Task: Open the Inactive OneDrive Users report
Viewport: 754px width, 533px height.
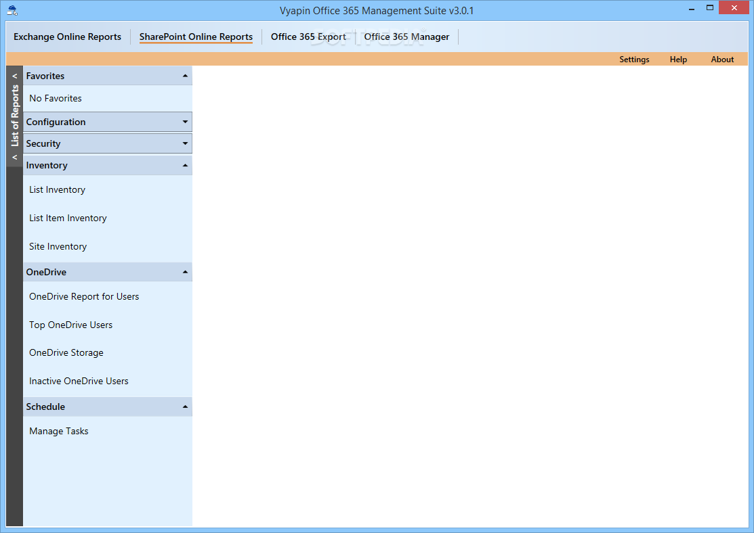Action: tap(79, 381)
